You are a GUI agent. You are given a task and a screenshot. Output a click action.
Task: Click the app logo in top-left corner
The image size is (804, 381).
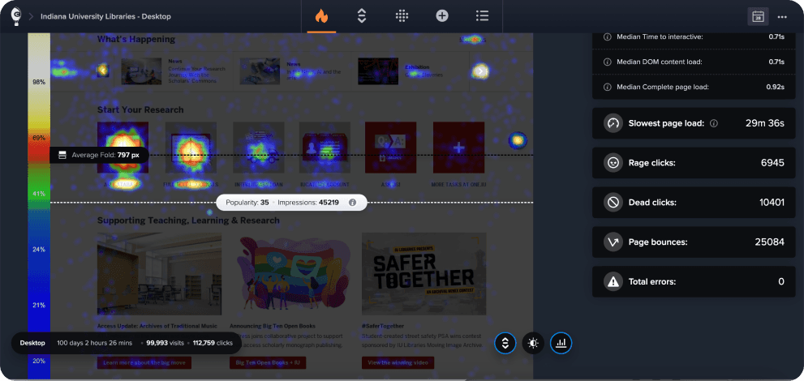pyautogui.click(x=16, y=16)
